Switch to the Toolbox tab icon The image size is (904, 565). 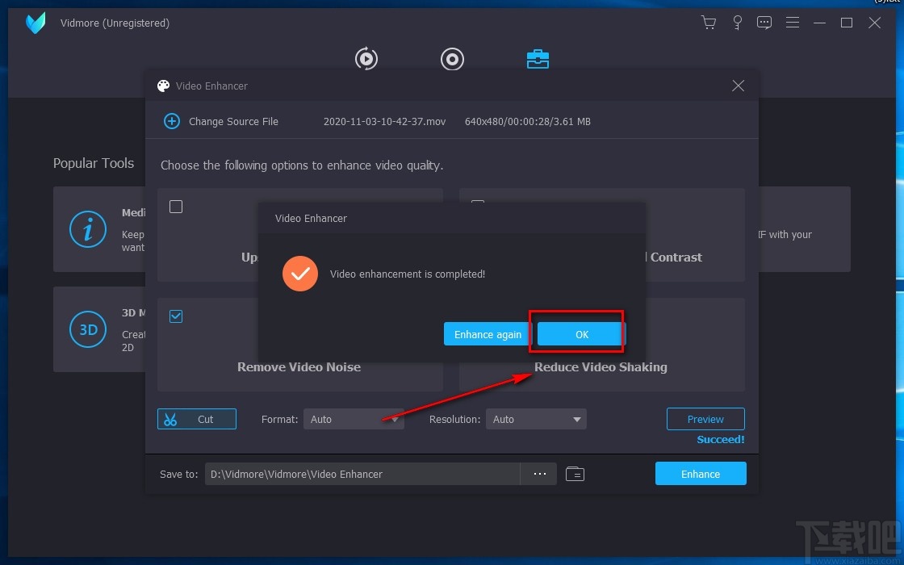[538, 59]
